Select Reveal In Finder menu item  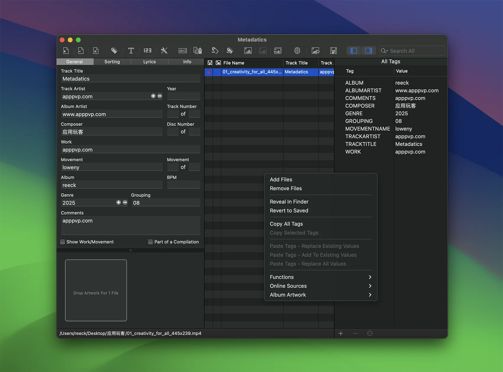[321, 202]
